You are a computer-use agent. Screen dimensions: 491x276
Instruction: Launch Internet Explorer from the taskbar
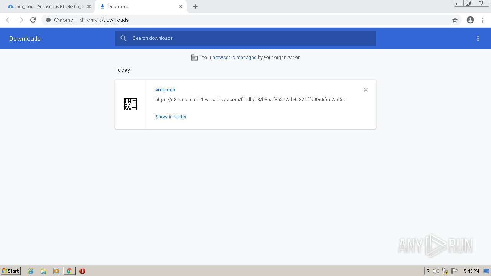[31, 271]
